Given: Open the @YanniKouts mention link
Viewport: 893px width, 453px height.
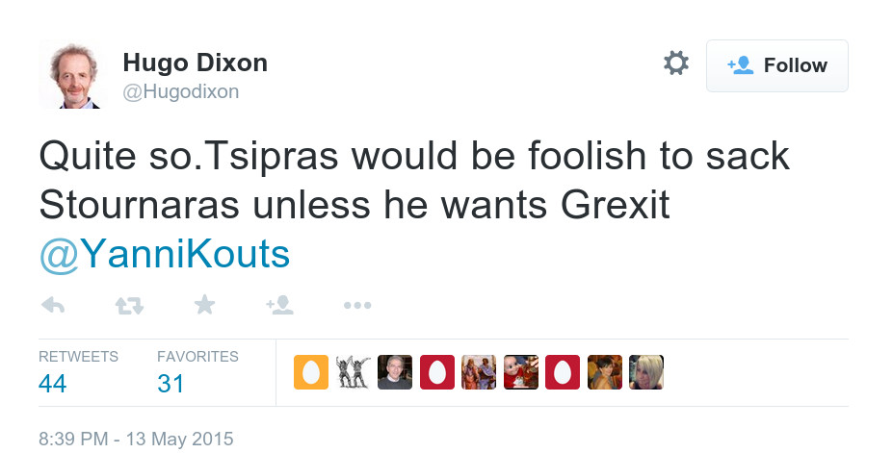Looking at the screenshot, I should point(165,254).
